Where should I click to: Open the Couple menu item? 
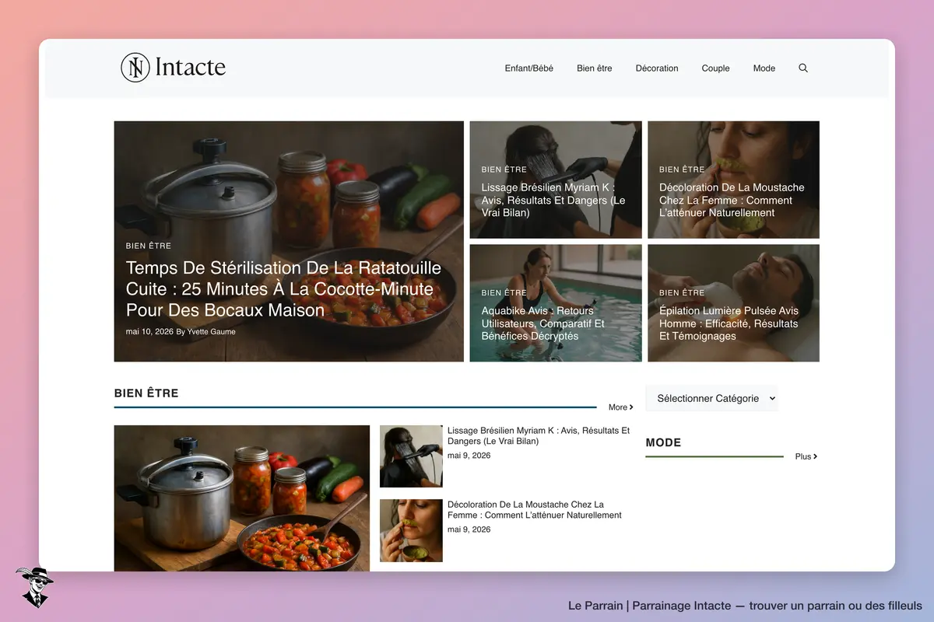point(715,68)
